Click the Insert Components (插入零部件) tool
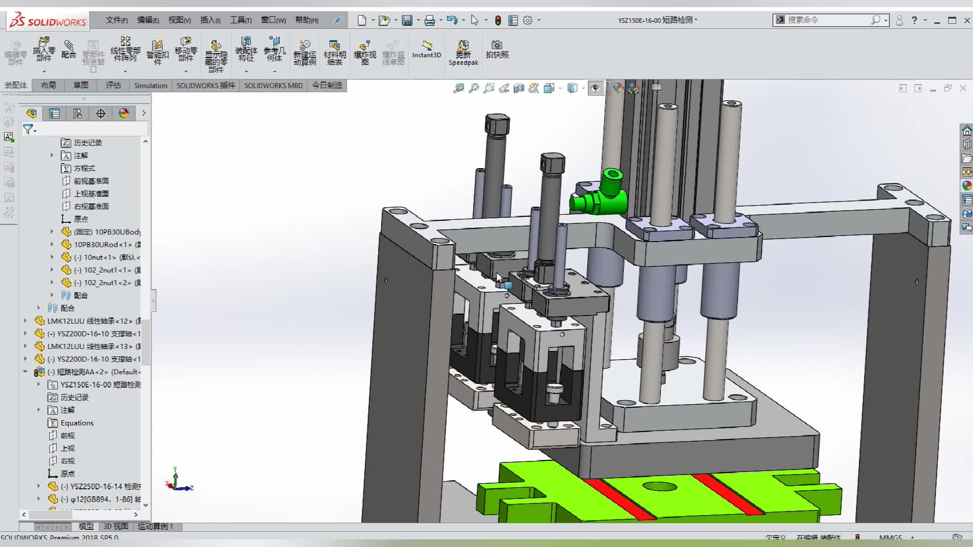Viewport: 973px width, 547px height. tap(44, 50)
